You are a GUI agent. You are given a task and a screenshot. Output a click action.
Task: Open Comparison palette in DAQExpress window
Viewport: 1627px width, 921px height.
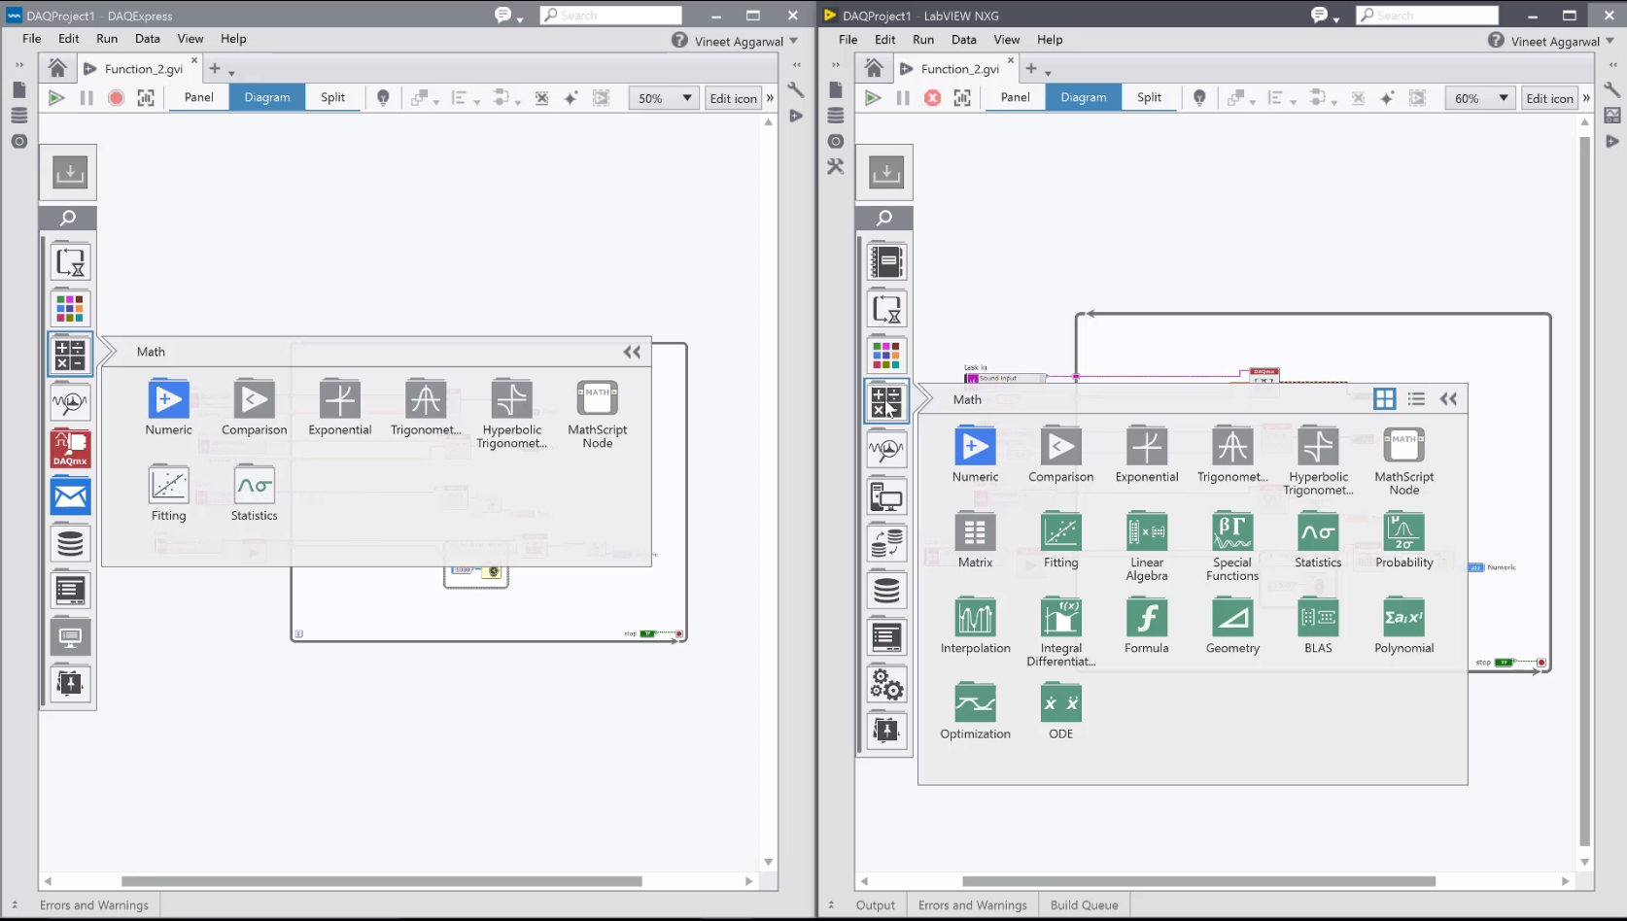click(x=254, y=407)
